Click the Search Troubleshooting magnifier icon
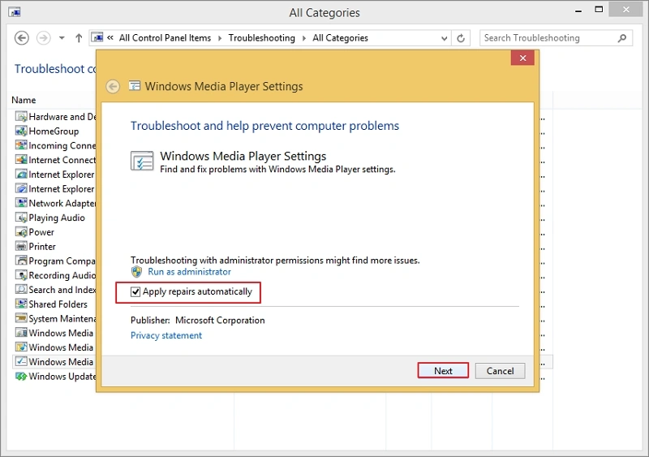The image size is (649, 457). [621, 38]
